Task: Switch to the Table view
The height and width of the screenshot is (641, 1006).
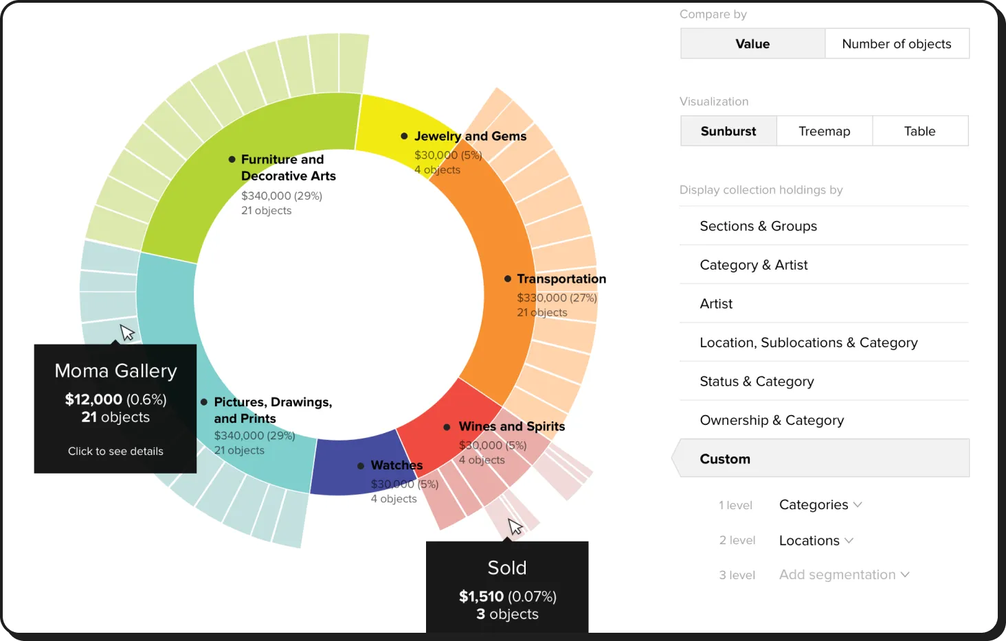Action: 919,131
